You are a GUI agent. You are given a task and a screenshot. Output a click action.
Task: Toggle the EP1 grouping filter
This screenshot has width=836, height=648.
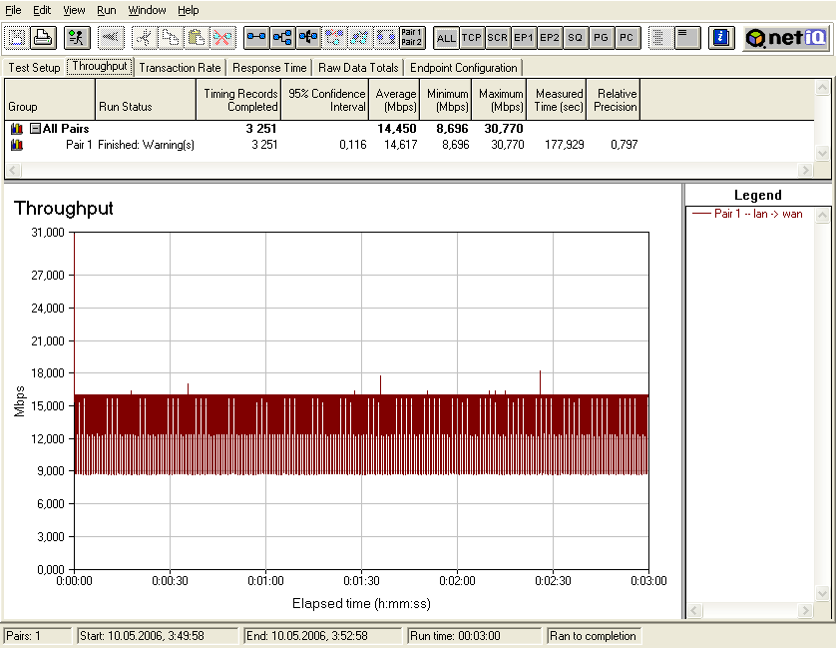[x=524, y=38]
